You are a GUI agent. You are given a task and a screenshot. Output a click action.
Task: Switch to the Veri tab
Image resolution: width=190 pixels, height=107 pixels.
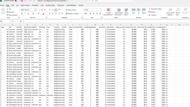click(x=42, y=5)
